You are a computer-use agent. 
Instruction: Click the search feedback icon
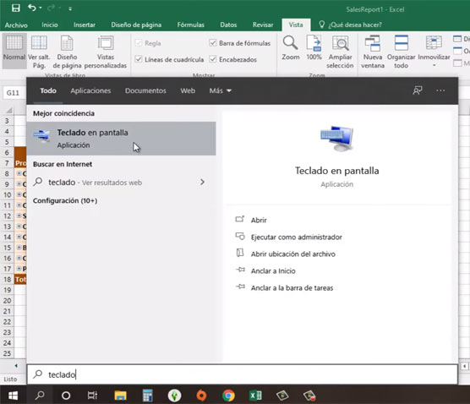coord(418,90)
